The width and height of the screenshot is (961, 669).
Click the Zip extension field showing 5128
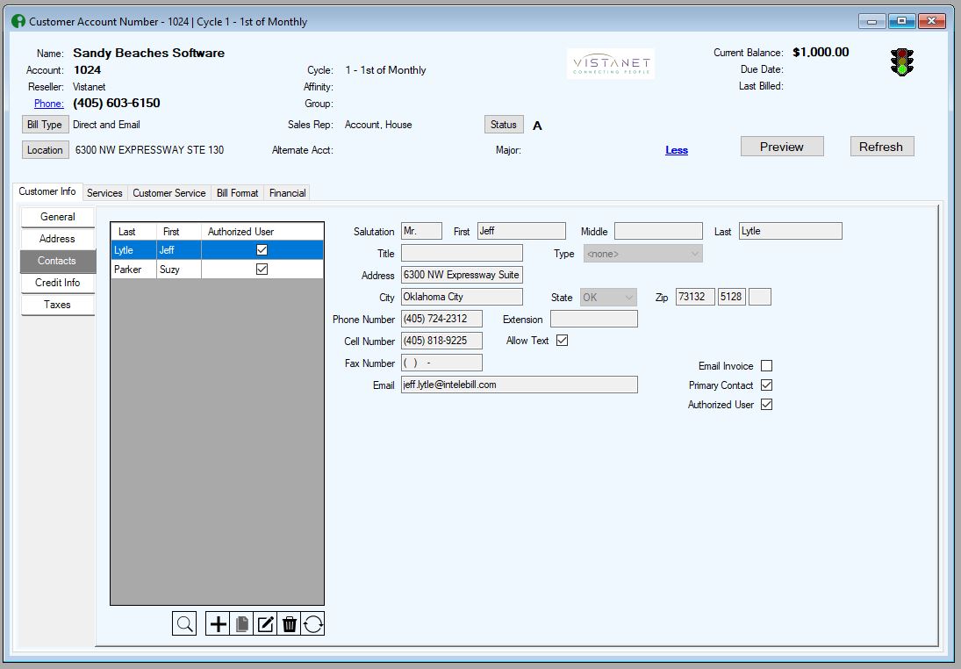(x=732, y=297)
